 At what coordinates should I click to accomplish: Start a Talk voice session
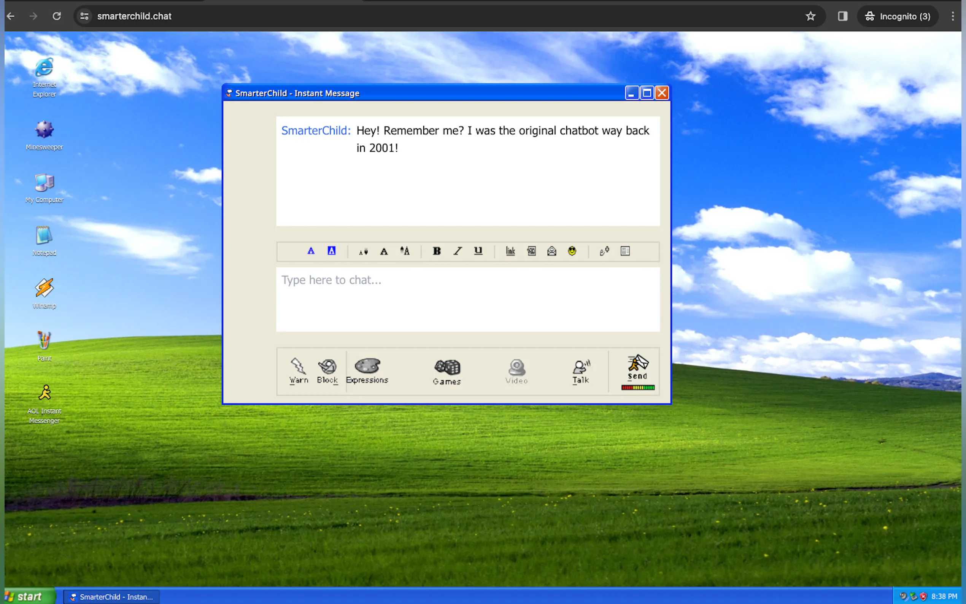pos(581,371)
